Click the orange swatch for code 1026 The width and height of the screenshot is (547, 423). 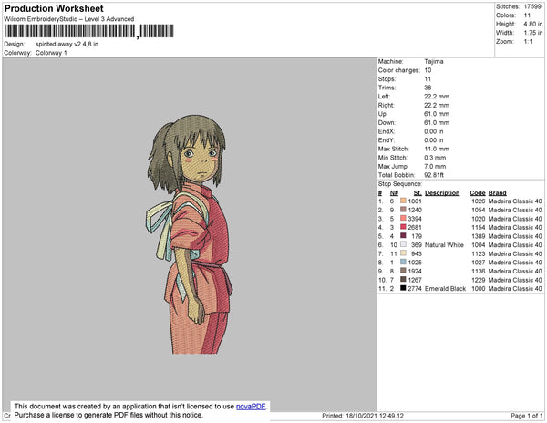click(403, 201)
